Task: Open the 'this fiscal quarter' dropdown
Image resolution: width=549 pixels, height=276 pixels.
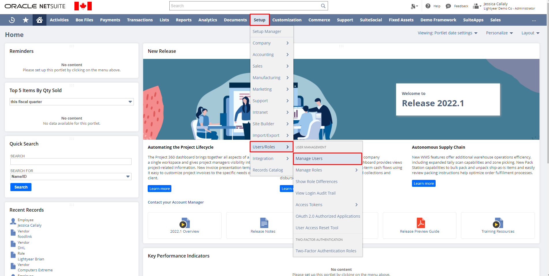Action: pyautogui.click(x=72, y=102)
